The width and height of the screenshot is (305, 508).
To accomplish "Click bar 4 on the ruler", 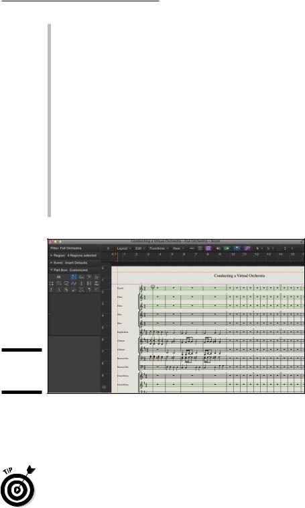I will click(x=160, y=254).
